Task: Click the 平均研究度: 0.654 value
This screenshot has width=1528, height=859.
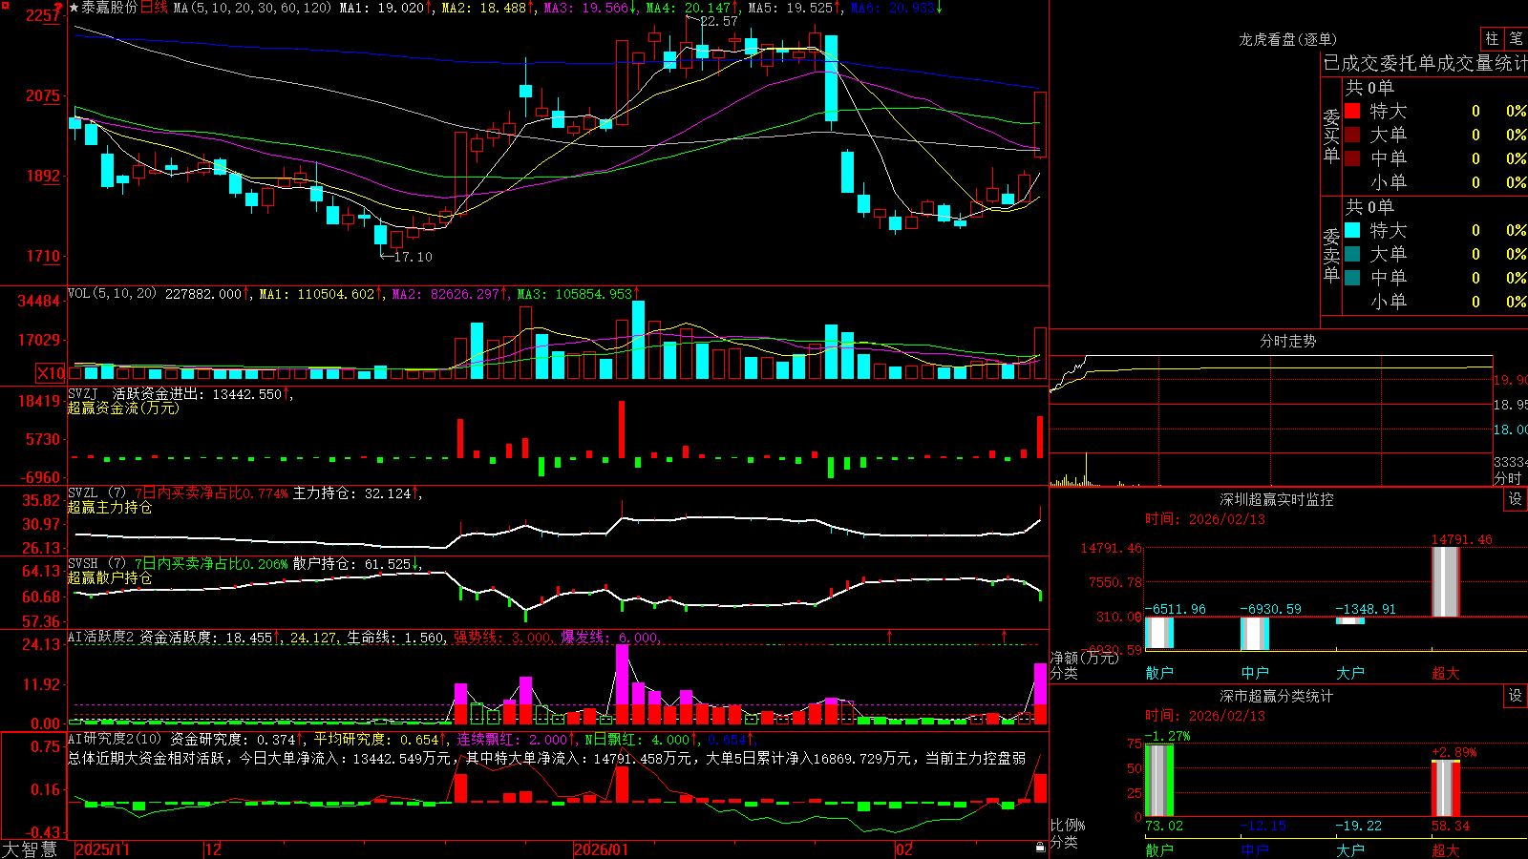Action: 379,739
